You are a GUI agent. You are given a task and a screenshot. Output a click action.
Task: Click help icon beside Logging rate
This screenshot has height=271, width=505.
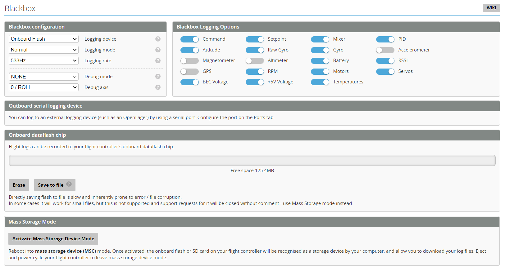coord(158,61)
